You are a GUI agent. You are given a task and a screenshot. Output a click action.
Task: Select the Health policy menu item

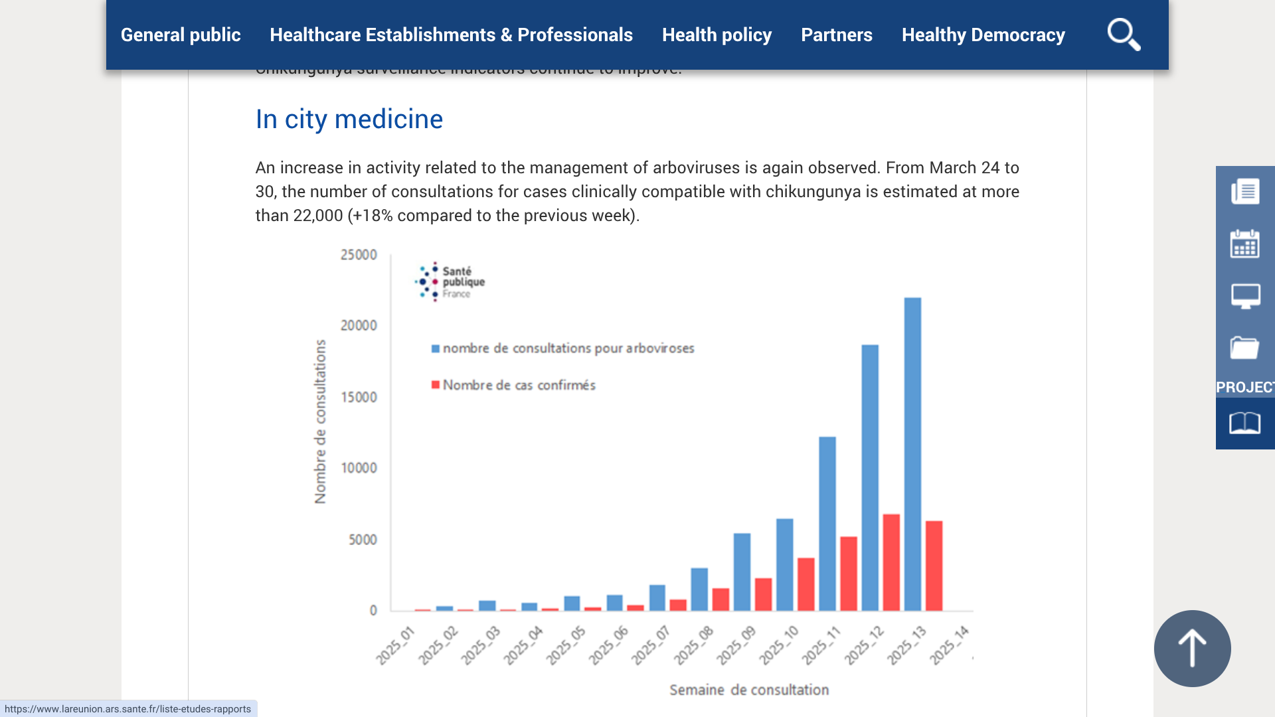point(717,35)
